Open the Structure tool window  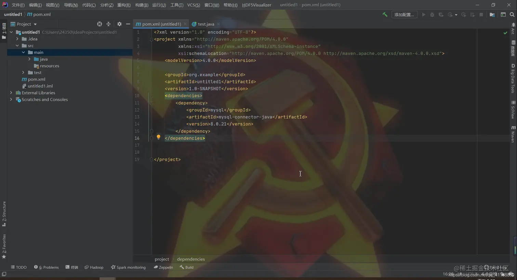coord(4,214)
